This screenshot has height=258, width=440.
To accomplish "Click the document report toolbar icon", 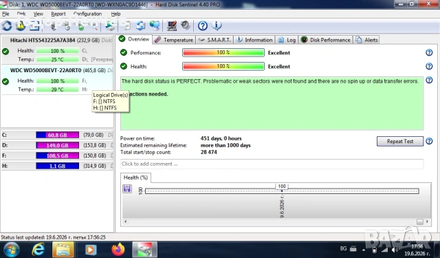I will [126, 26].
